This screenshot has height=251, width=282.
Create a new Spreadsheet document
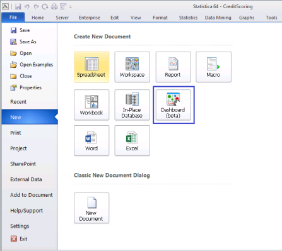click(x=91, y=67)
